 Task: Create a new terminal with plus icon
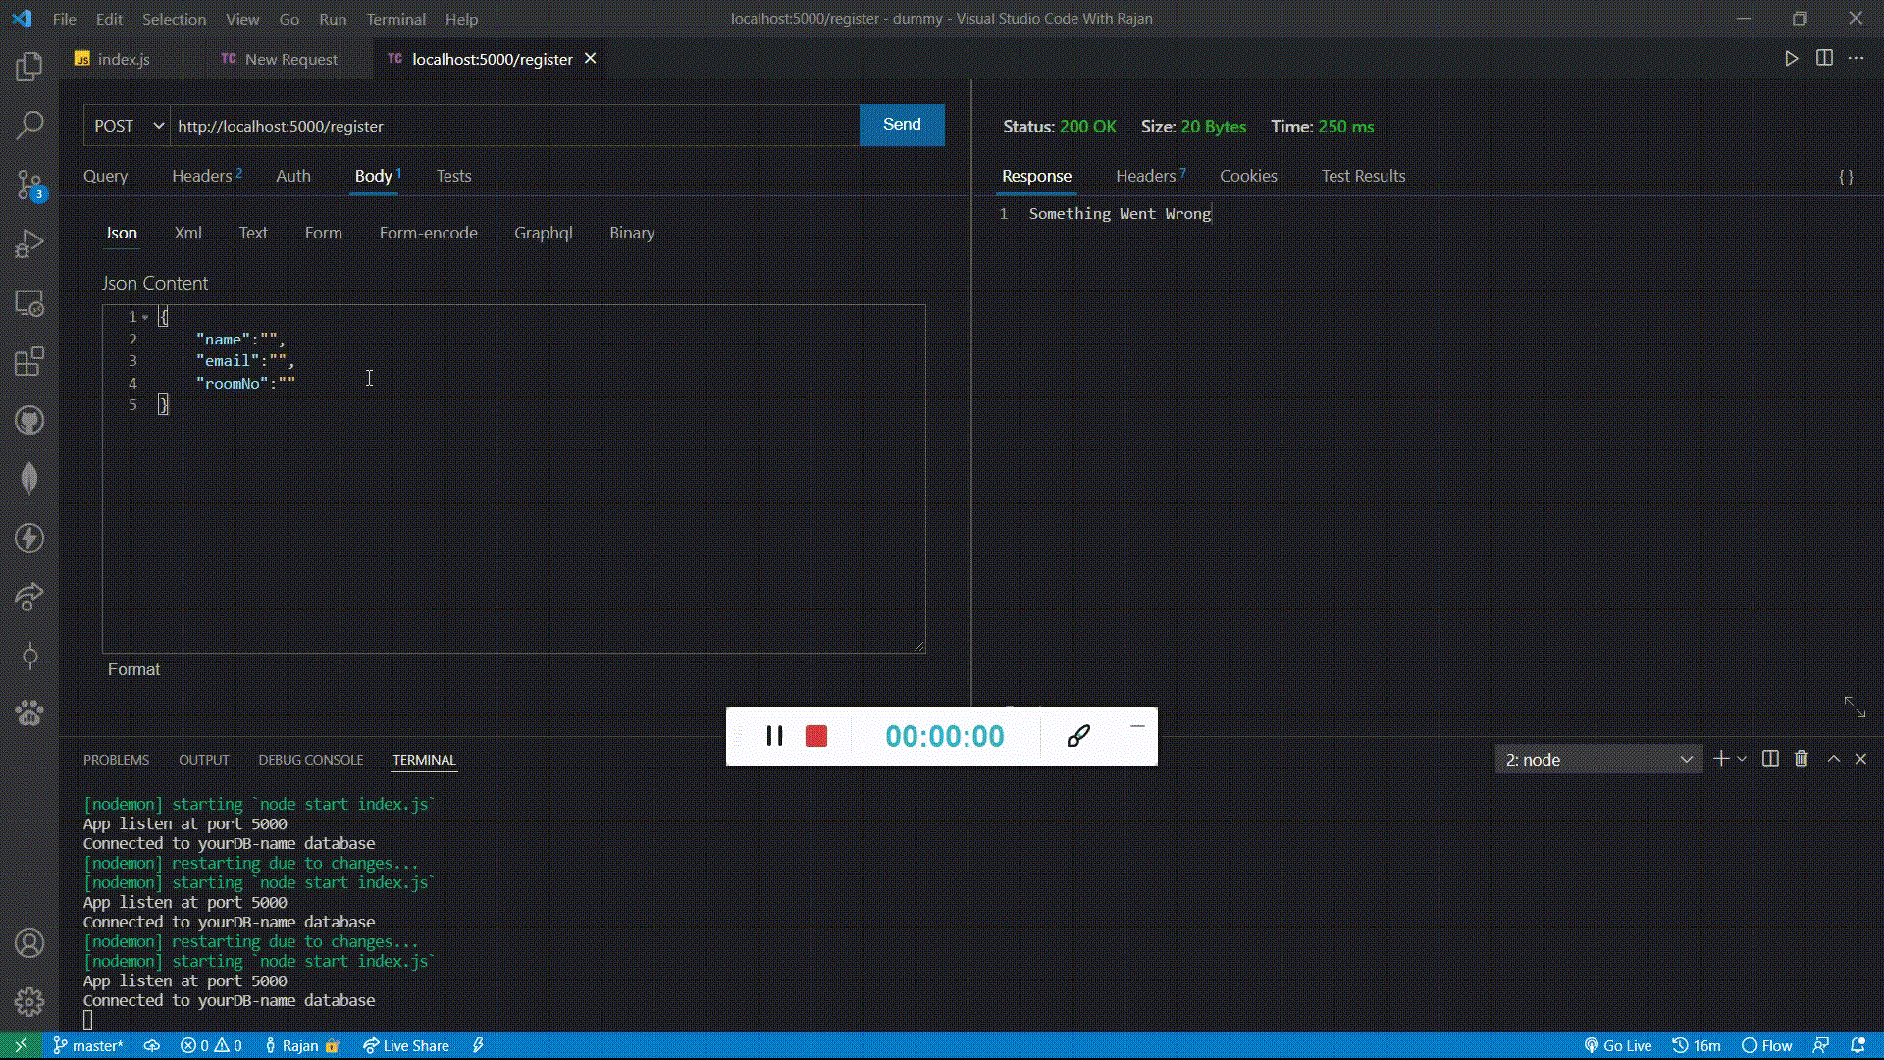[1720, 759]
